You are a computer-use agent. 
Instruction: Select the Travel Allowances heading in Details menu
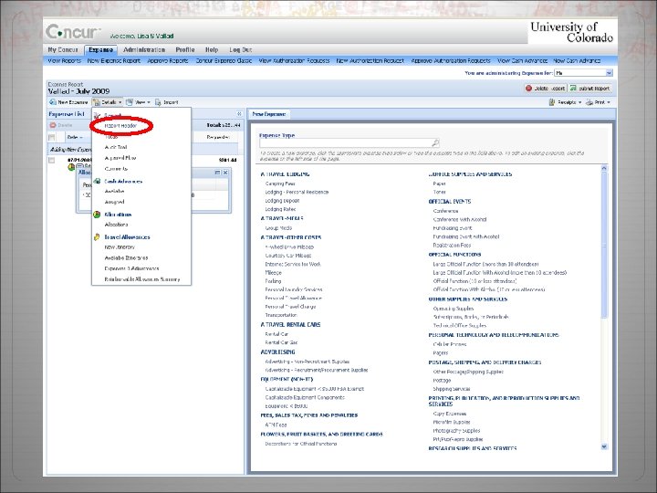coord(127,237)
